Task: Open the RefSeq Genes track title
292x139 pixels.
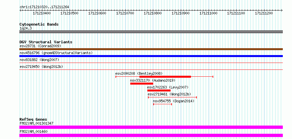Action: click(x=33, y=119)
